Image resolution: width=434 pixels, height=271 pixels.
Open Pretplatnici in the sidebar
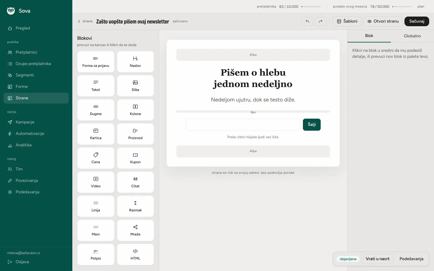36,52
